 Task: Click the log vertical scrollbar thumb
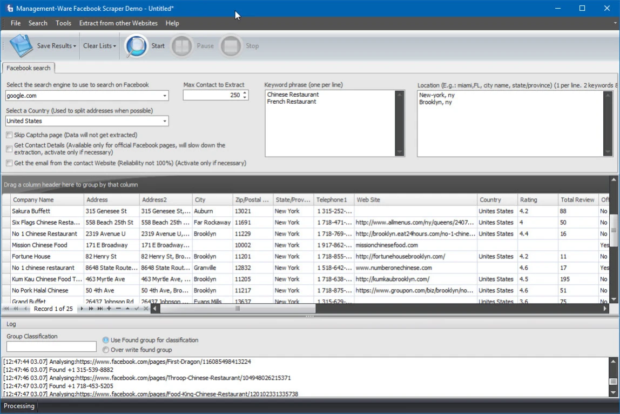coord(614,382)
